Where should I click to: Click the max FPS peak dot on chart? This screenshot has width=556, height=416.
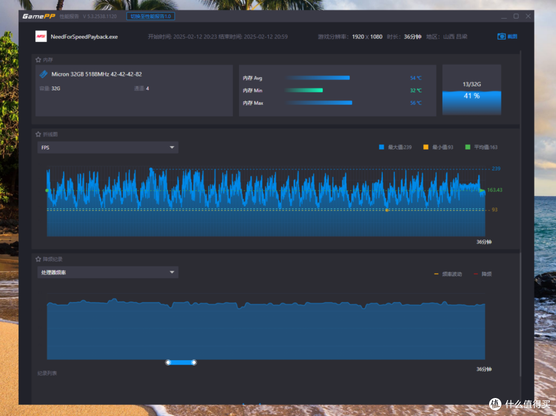click(151, 169)
